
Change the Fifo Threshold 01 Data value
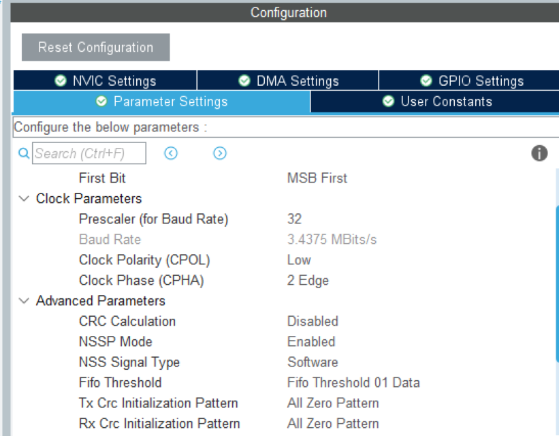(353, 383)
